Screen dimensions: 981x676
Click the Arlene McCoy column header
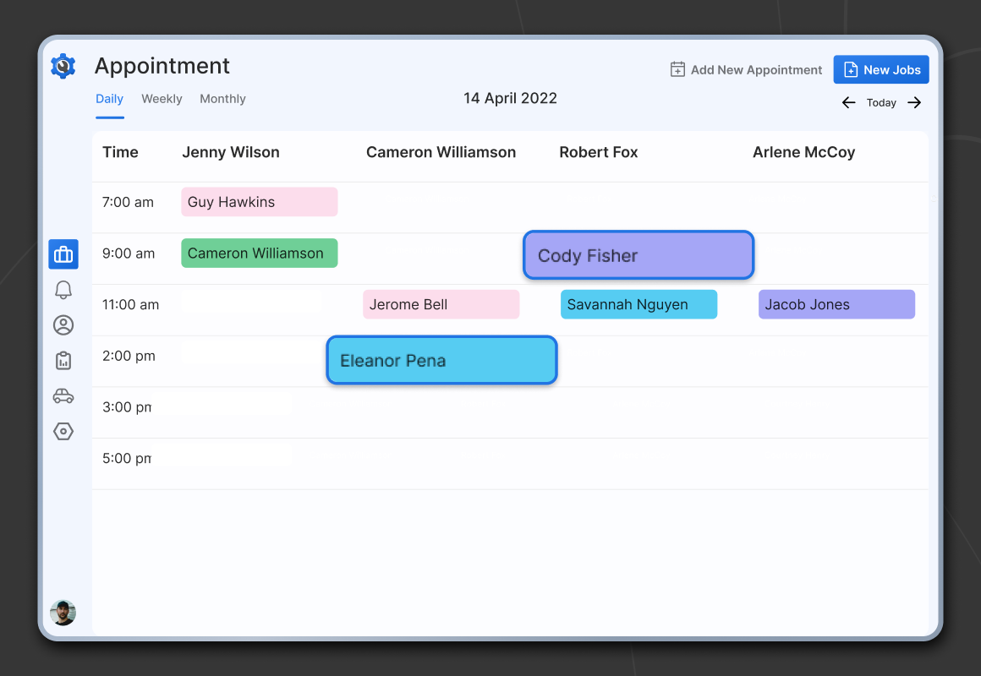pyautogui.click(x=804, y=152)
